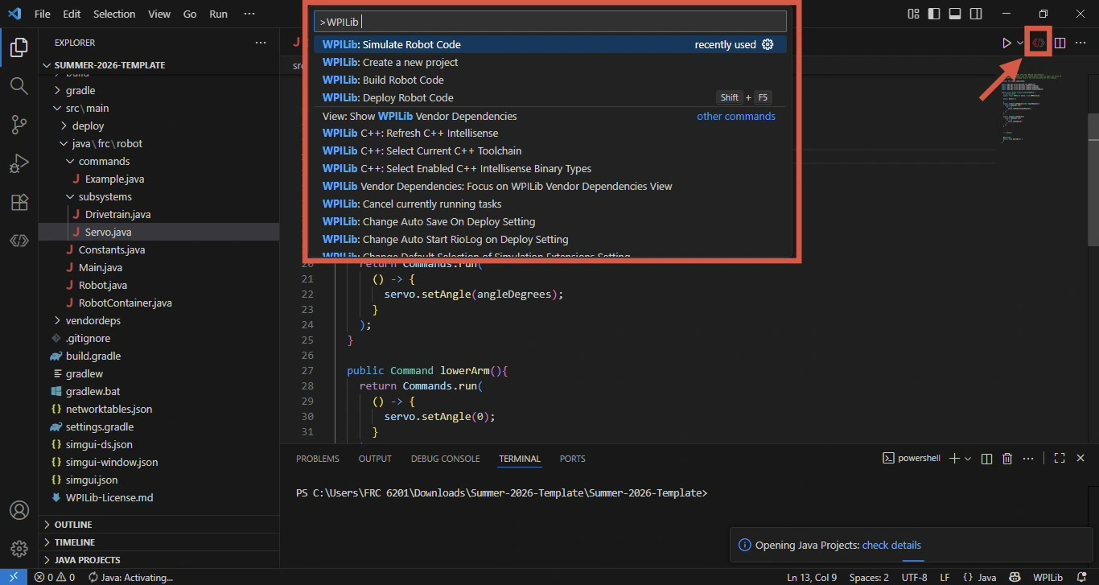Click the check details link

(891, 545)
